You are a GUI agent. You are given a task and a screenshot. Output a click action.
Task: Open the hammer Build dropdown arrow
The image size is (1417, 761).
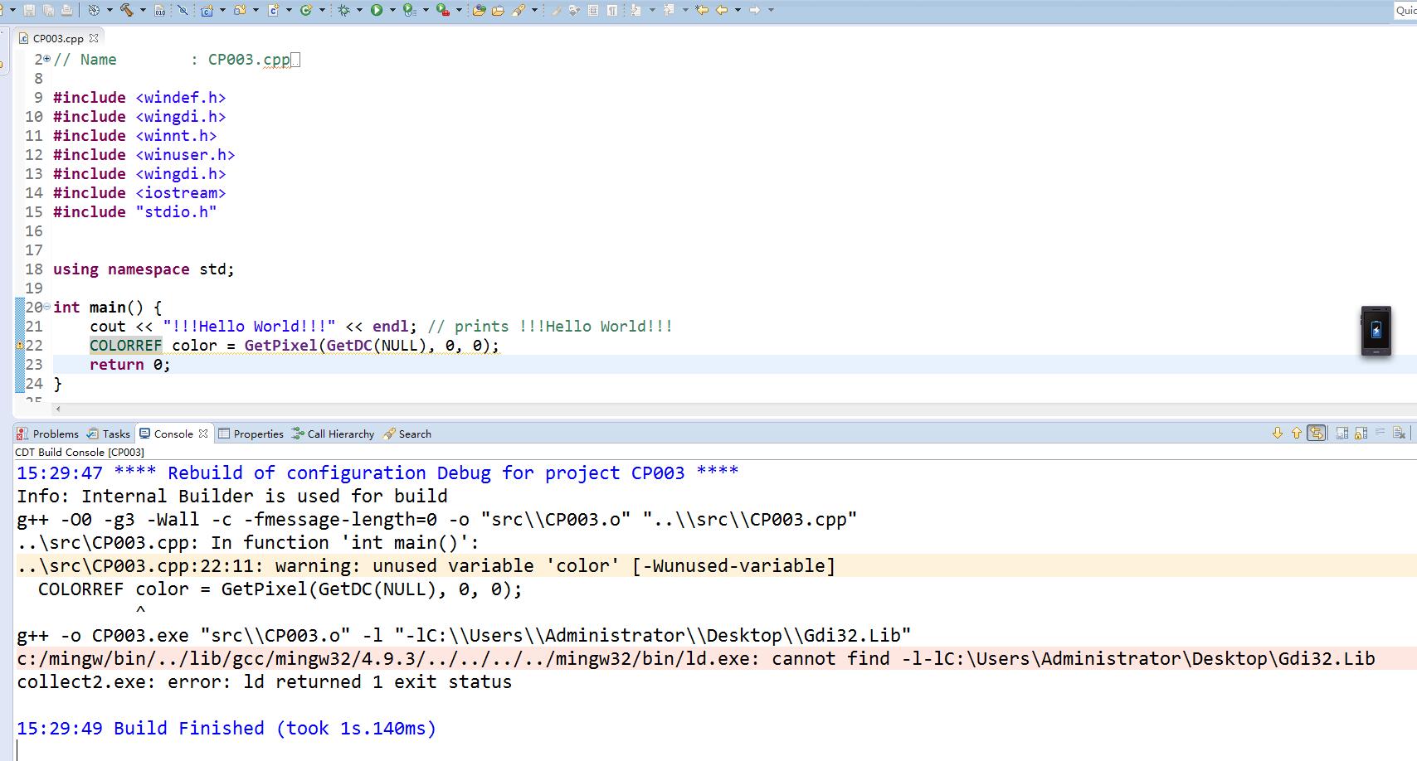[143, 10]
